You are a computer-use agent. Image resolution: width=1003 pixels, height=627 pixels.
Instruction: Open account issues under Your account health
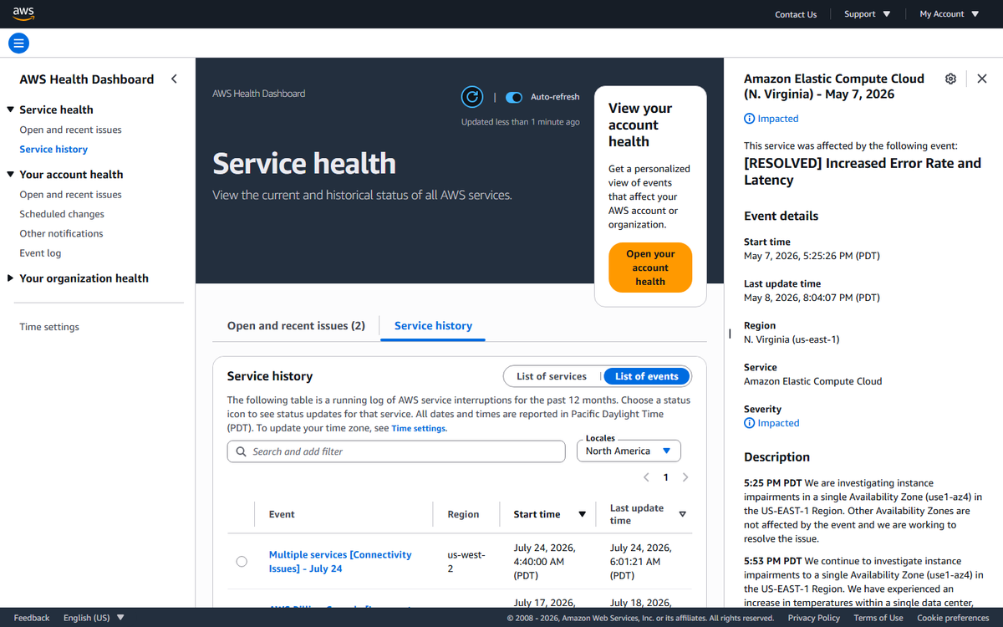coord(70,195)
